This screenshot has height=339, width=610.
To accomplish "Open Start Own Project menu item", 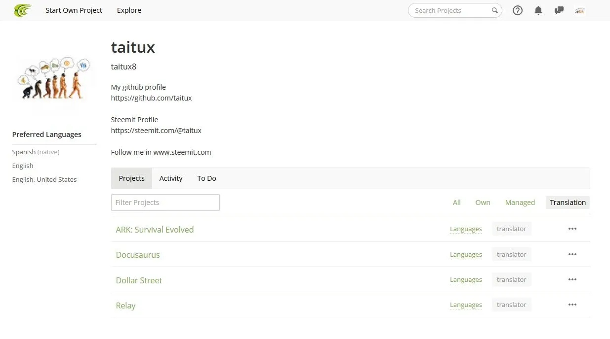I will point(74,10).
